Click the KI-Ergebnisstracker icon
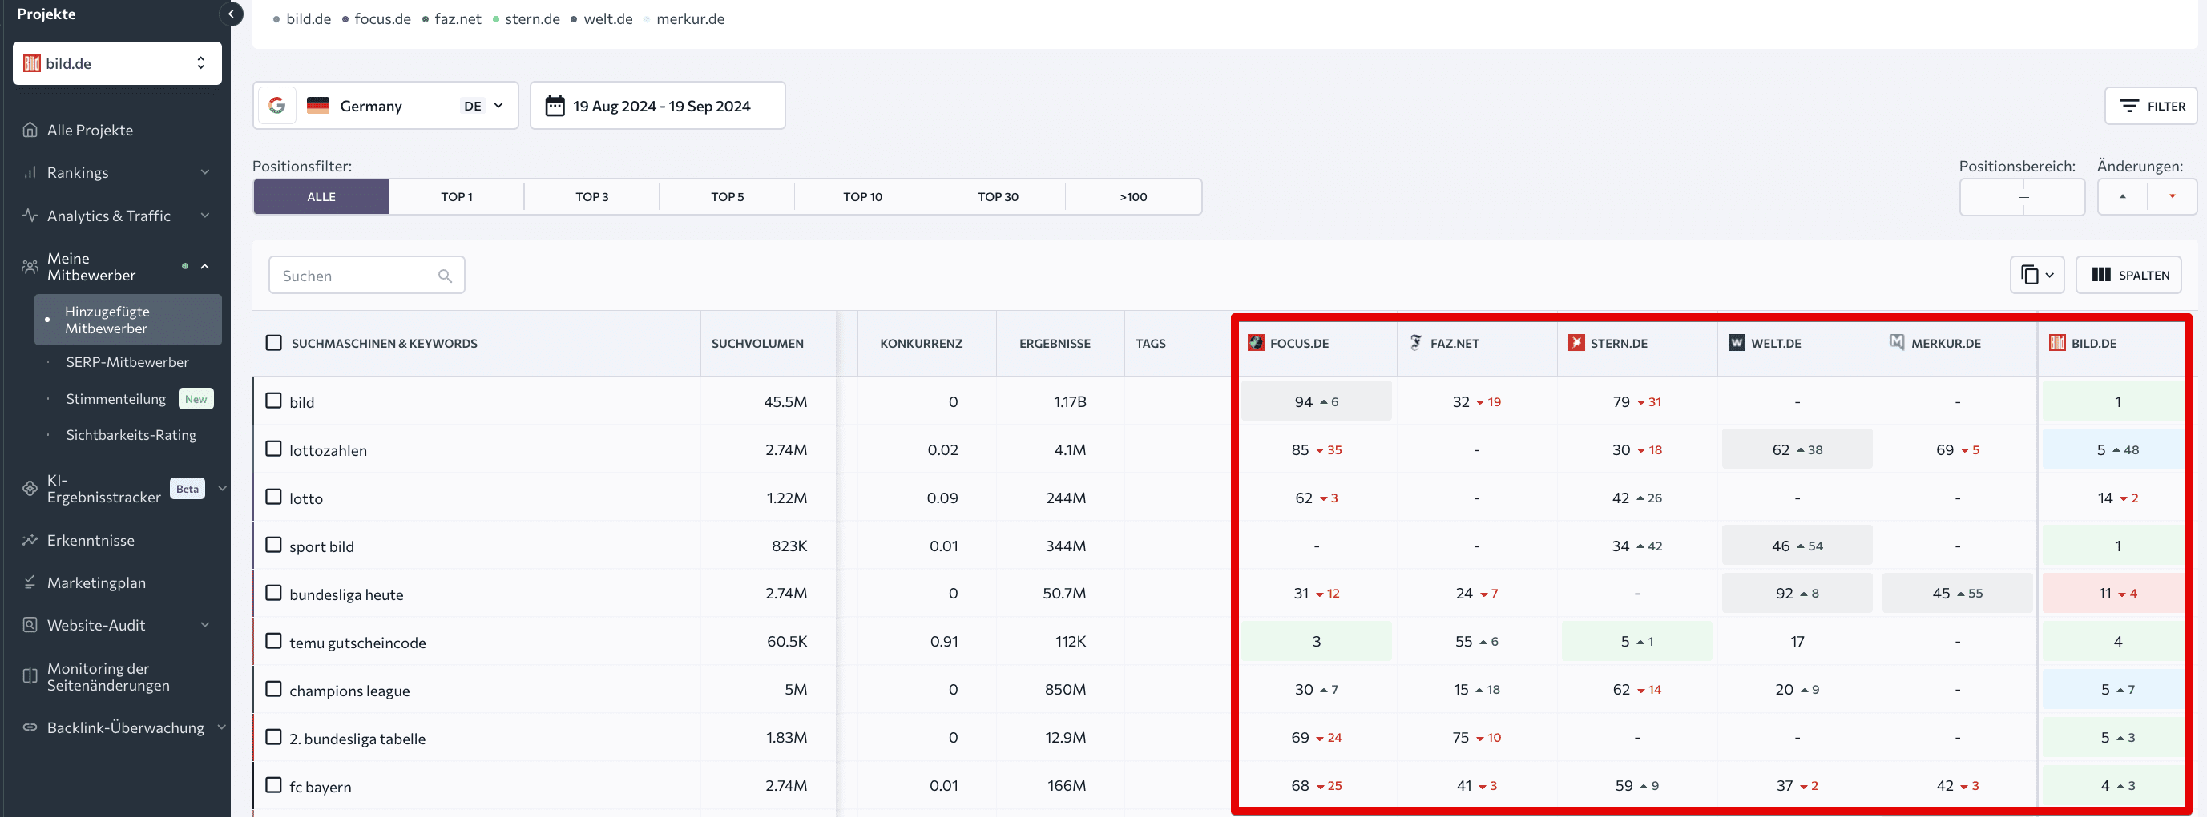Screen dimensions: 2207x818 tap(30, 489)
